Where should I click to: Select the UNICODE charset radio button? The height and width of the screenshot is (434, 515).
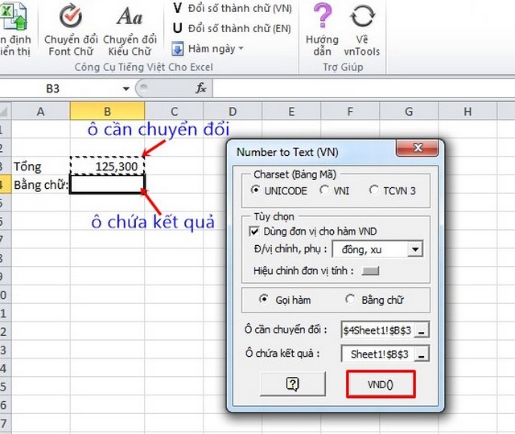pyautogui.click(x=256, y=190)
